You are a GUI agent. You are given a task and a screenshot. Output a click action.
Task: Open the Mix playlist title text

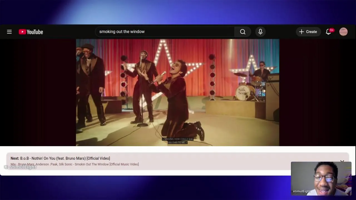tap(75, 164)
